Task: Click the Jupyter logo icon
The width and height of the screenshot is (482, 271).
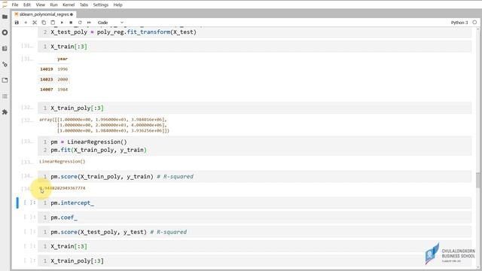Action: (5, 5)
